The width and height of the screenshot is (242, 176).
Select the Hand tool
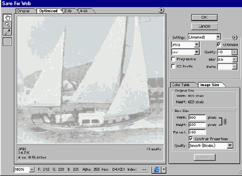pos(7,17)
